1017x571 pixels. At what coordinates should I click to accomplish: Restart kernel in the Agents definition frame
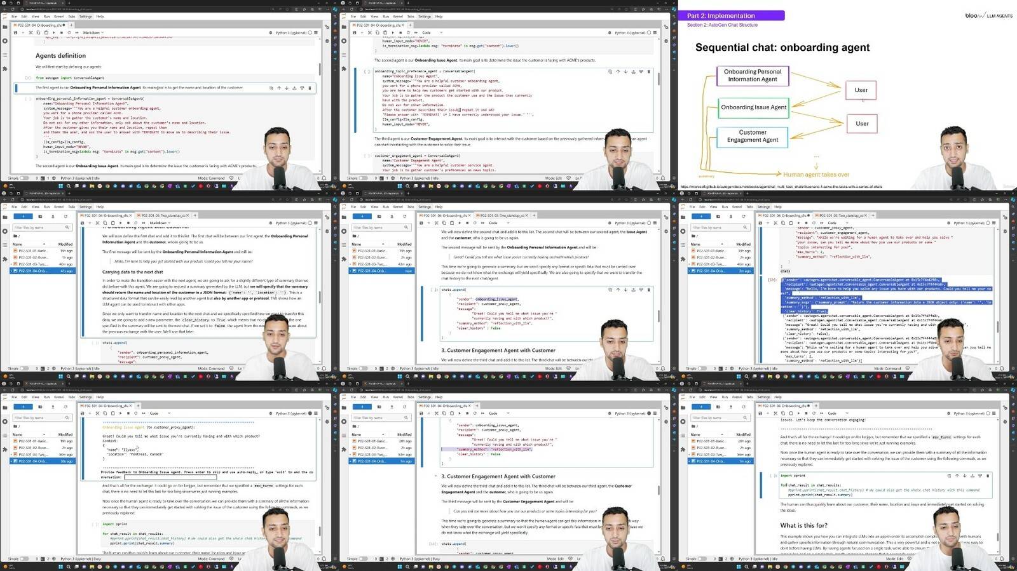click(x=69, y=32)
